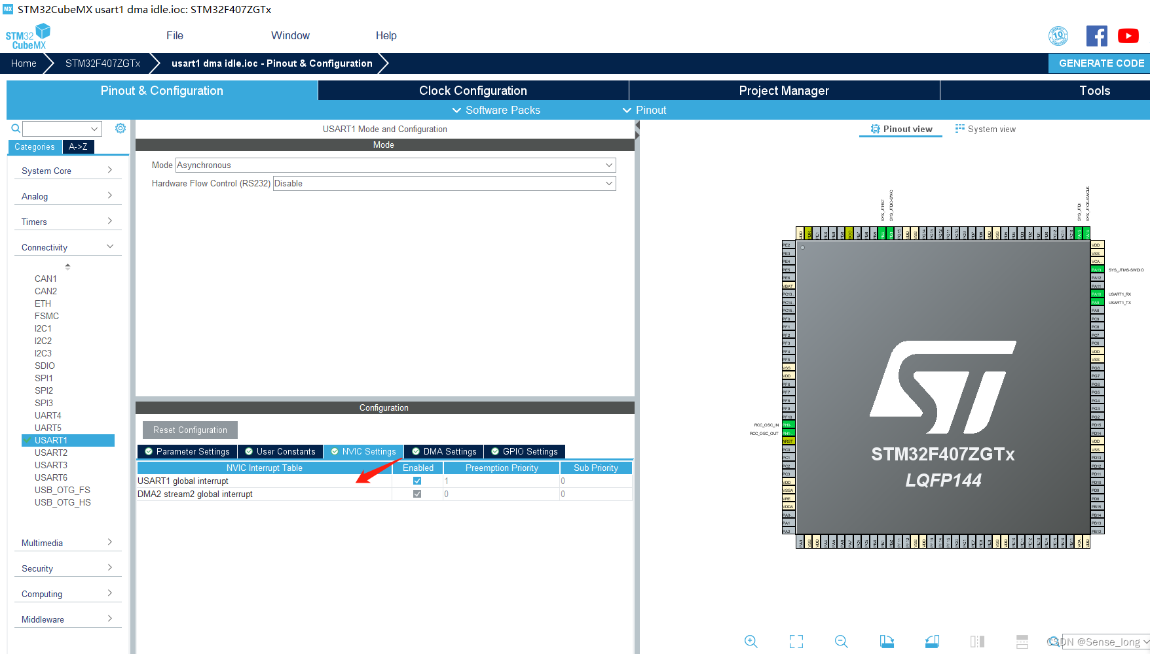This screenshot has width=1150, height=654.
Task: Click the panel collapse arrow handle
Action: click(x=637, y=129)
